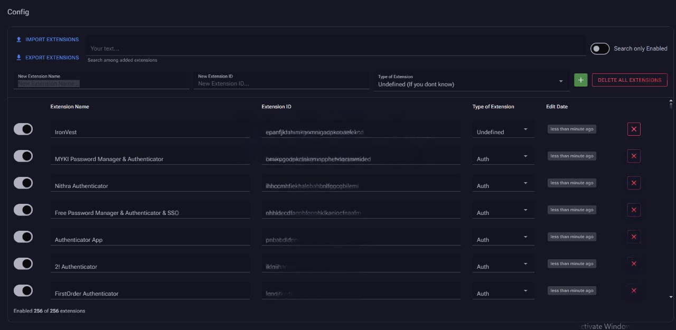
Task: Open MYKI Password Manager type dropdown
Action: [503, 156]
